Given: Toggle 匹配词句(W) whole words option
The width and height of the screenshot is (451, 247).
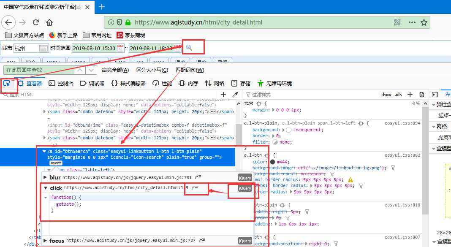Looking at the screenshot, I should tap(190, 70).
